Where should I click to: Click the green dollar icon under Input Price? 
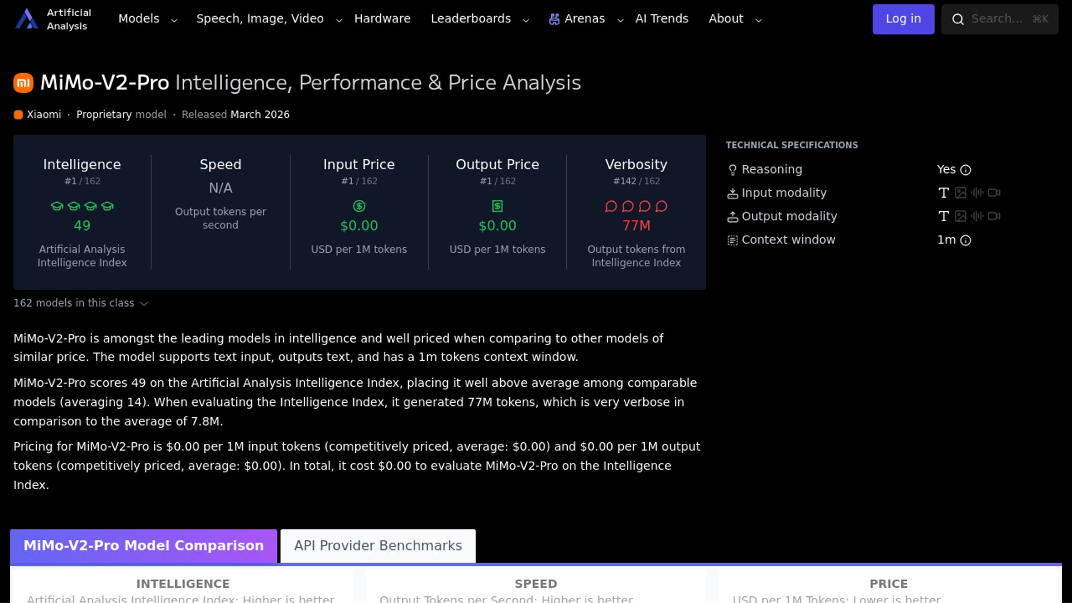coord(359,207)
